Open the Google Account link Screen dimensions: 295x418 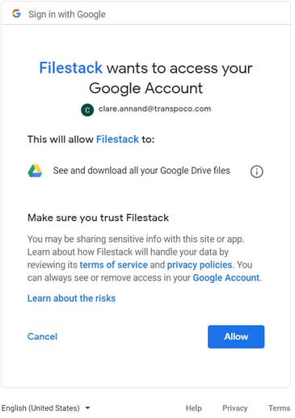pos(226,277)
